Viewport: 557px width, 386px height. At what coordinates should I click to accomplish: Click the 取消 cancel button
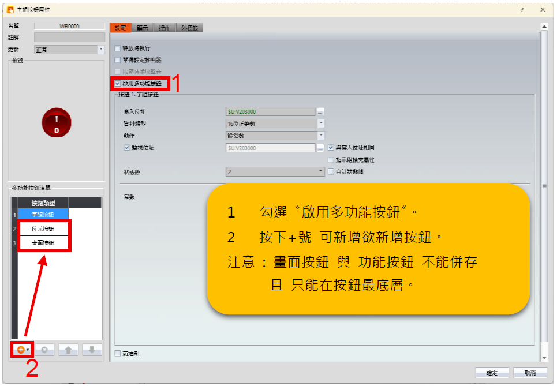click(530, 372)
